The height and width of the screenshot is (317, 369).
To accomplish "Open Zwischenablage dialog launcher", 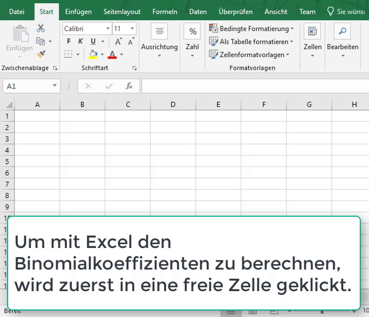I will [x=56, y=68].
